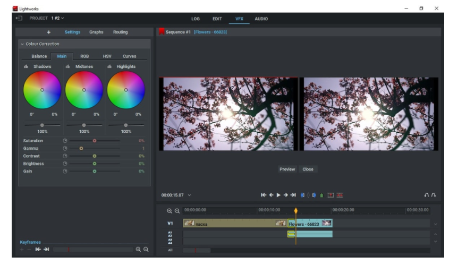
Task: Toggle keyframing for Contrast
Action: tap(65, 156)
